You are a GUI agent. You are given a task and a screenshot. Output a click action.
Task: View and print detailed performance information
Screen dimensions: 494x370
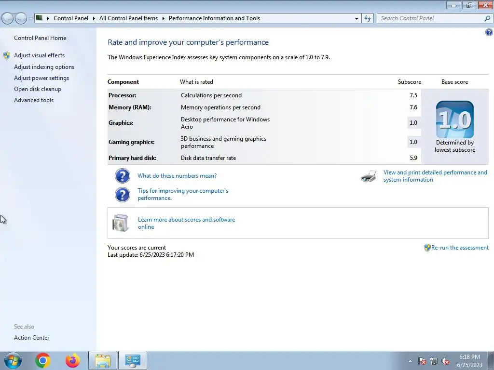(x=436, y=176)
